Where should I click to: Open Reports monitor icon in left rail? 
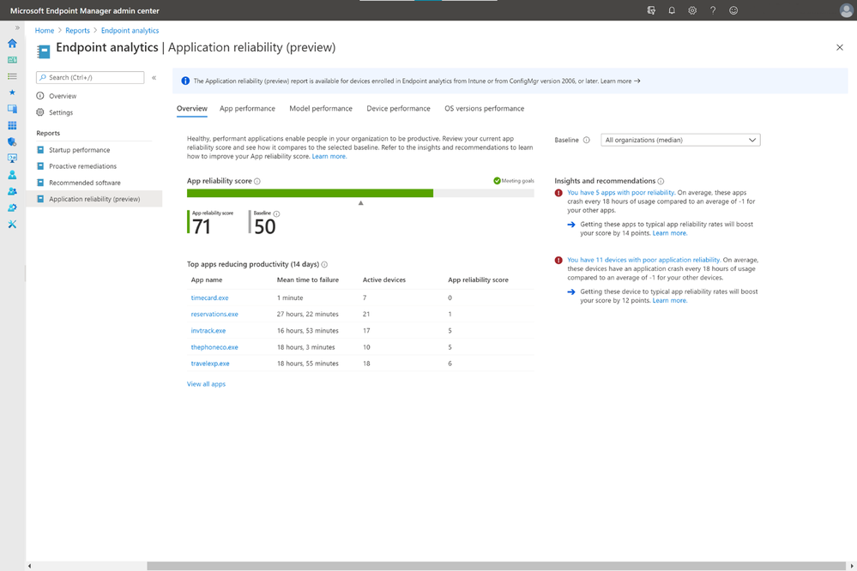pyautogui.click(x=12, y=158)
